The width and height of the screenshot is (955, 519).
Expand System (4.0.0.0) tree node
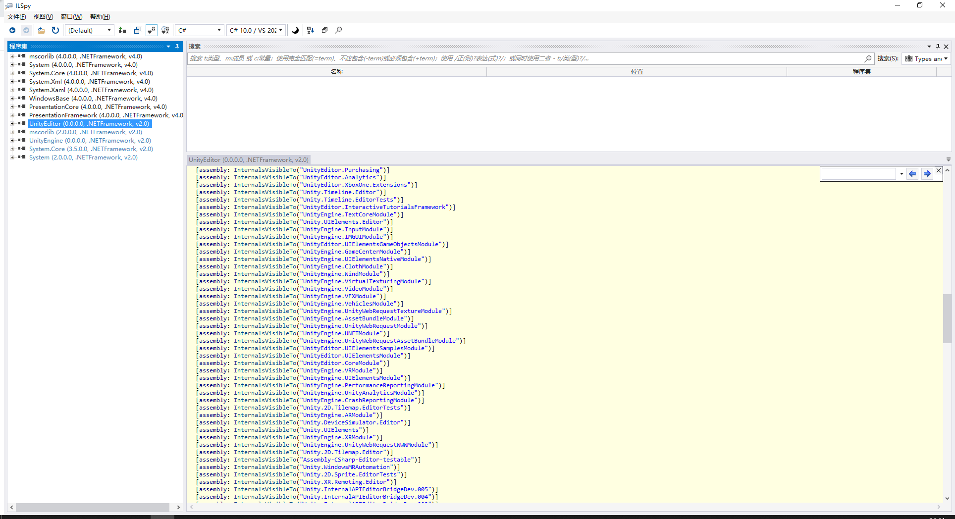[x=12, y=65]
